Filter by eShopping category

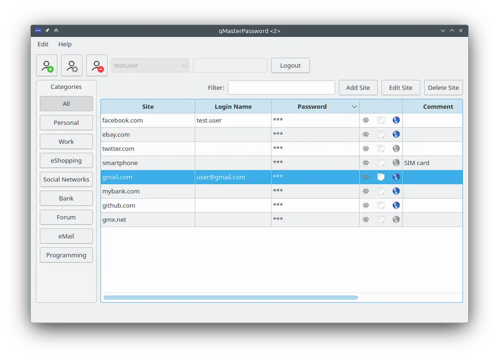66,161
